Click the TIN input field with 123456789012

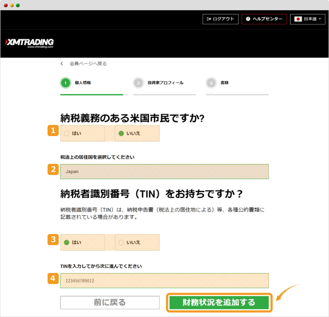[164, 281]
